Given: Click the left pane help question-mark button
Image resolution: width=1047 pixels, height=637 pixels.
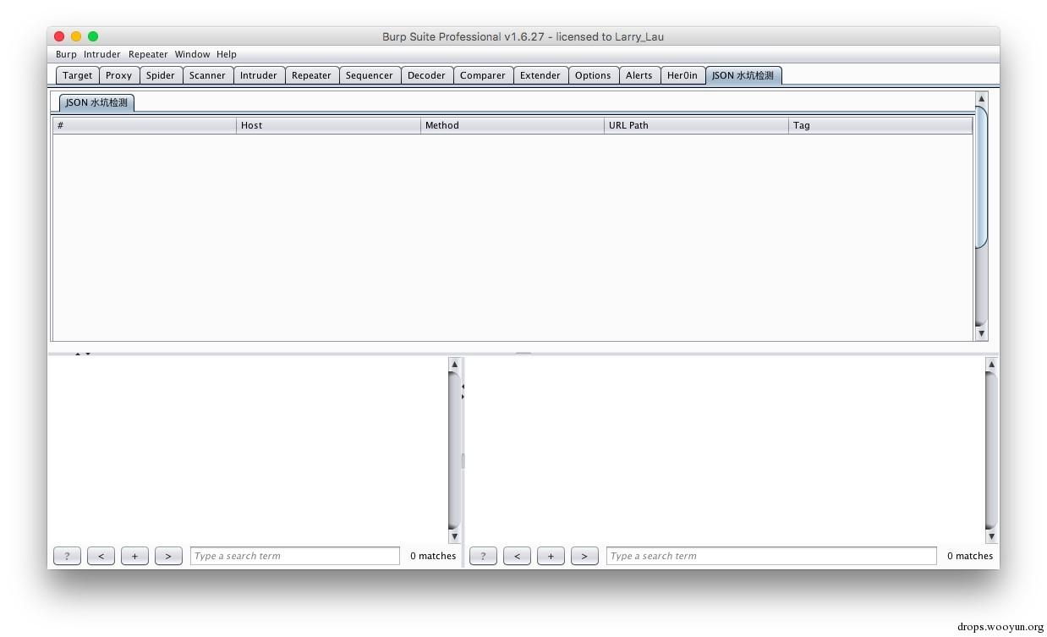Looking at the screenshot, I should [67, 556].
